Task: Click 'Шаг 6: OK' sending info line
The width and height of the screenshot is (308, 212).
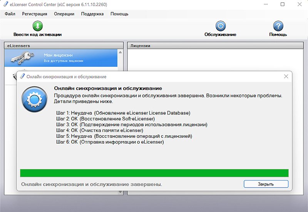Action: pyautogui.click(x=110, y=142)
